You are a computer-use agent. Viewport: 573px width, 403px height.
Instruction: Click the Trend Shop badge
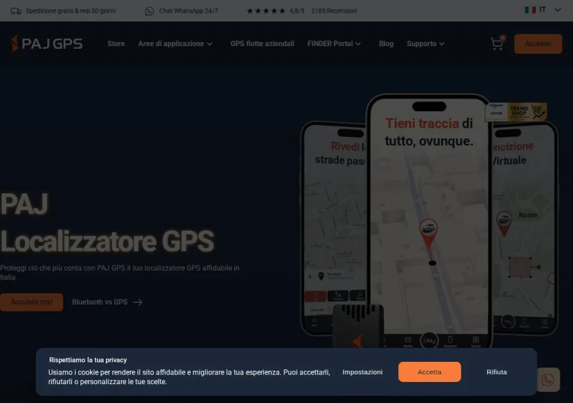[516, 111]
